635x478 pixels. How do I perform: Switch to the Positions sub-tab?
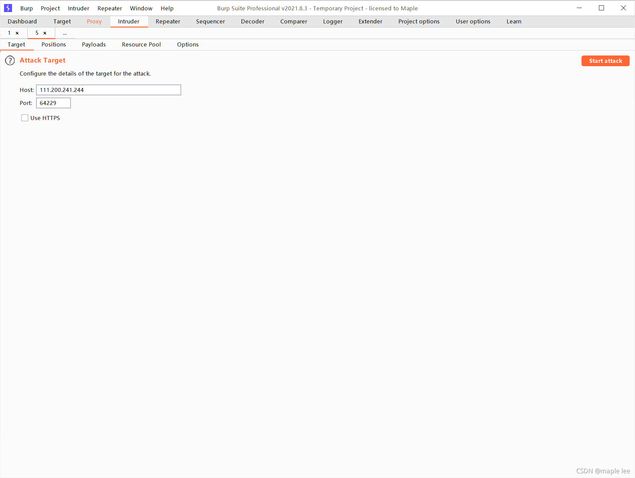(54, 44)
